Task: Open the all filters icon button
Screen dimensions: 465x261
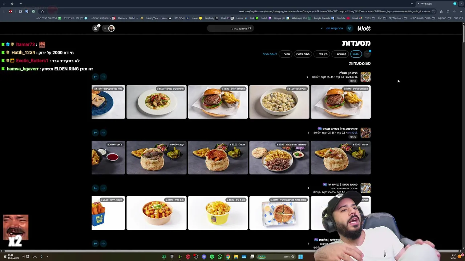Action: pos(367,54)
